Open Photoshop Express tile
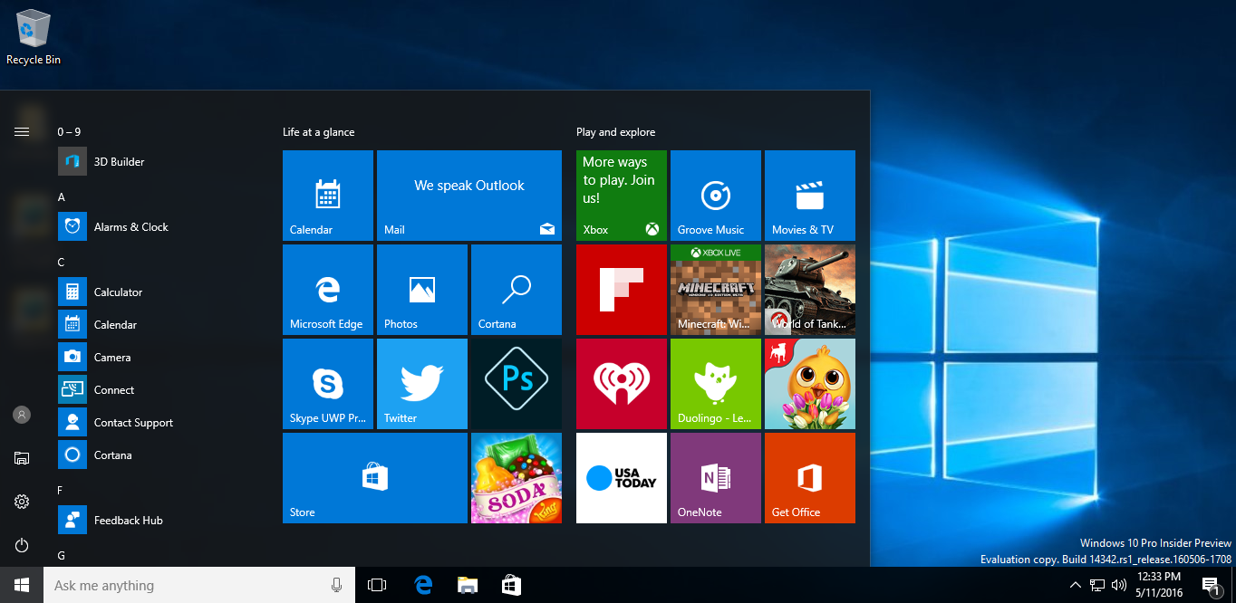The image size is (1236, 603). coord(517,384)
